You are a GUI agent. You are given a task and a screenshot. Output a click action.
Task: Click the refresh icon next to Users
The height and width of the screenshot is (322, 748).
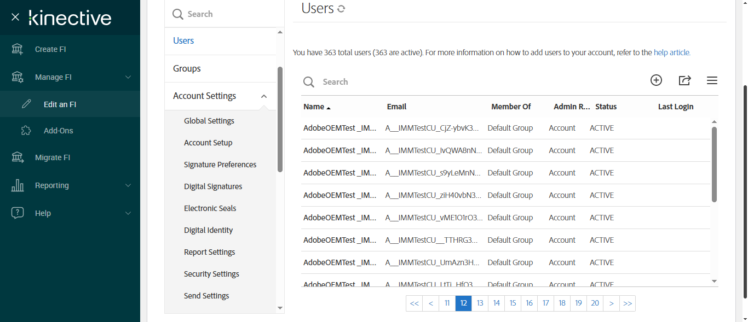click(x=342, y=9)
